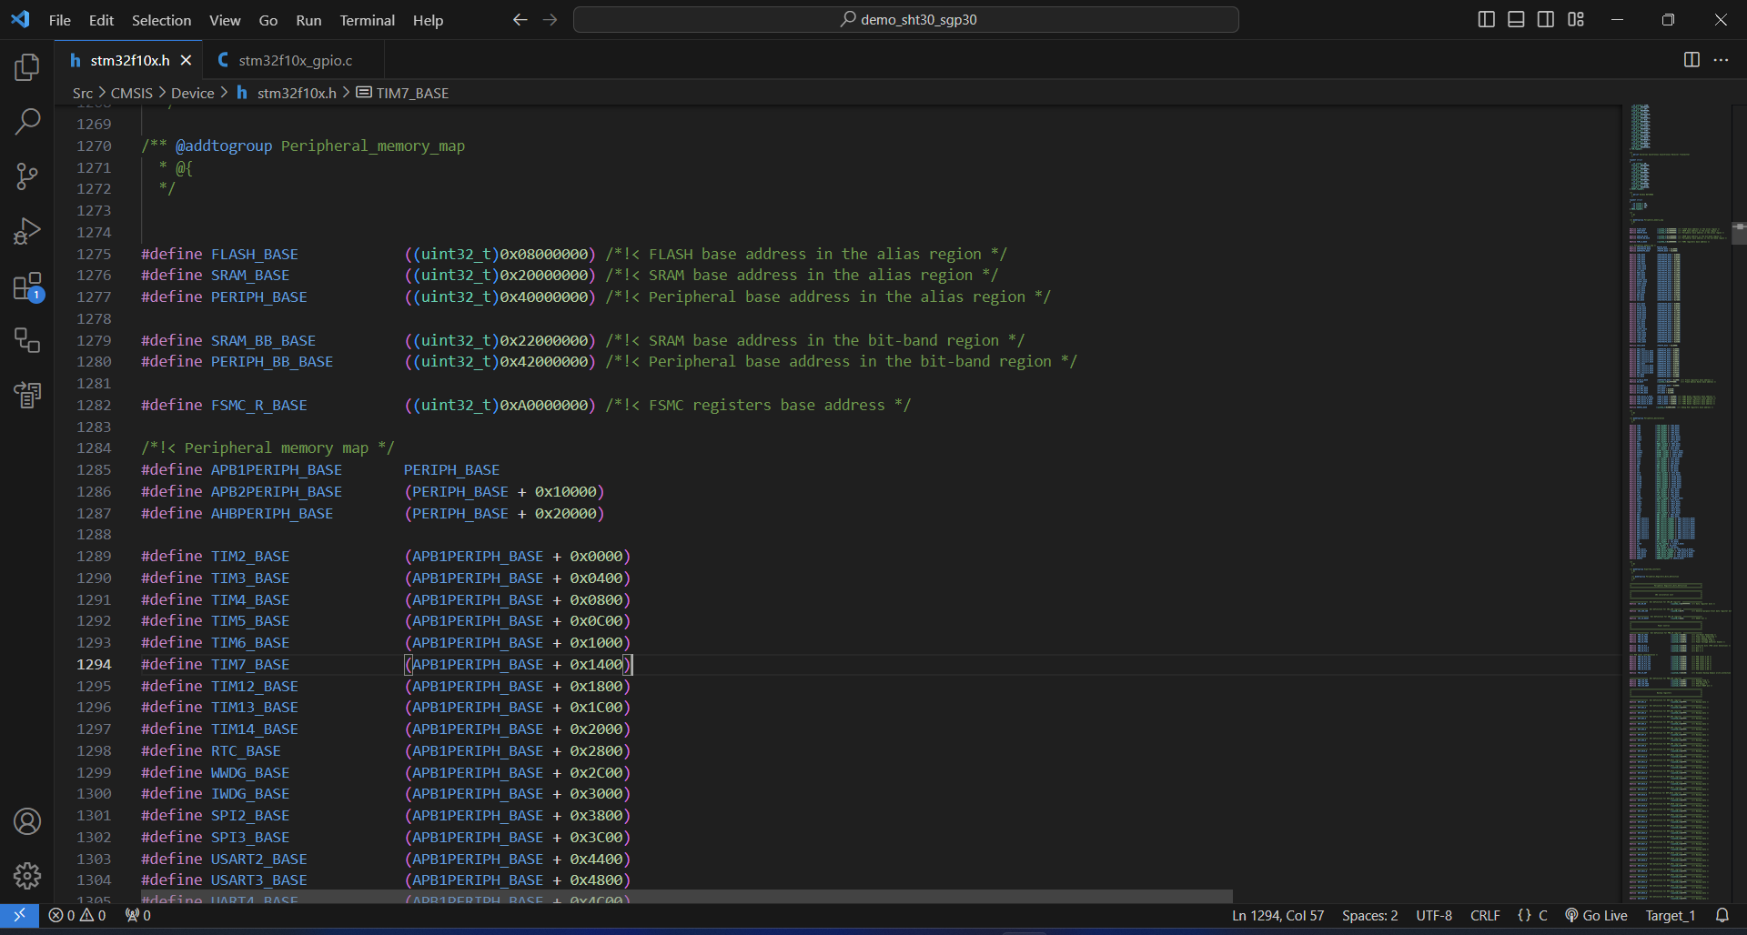Click line number 1300
Screen dimensions: 1747x935
click(94, 793)
